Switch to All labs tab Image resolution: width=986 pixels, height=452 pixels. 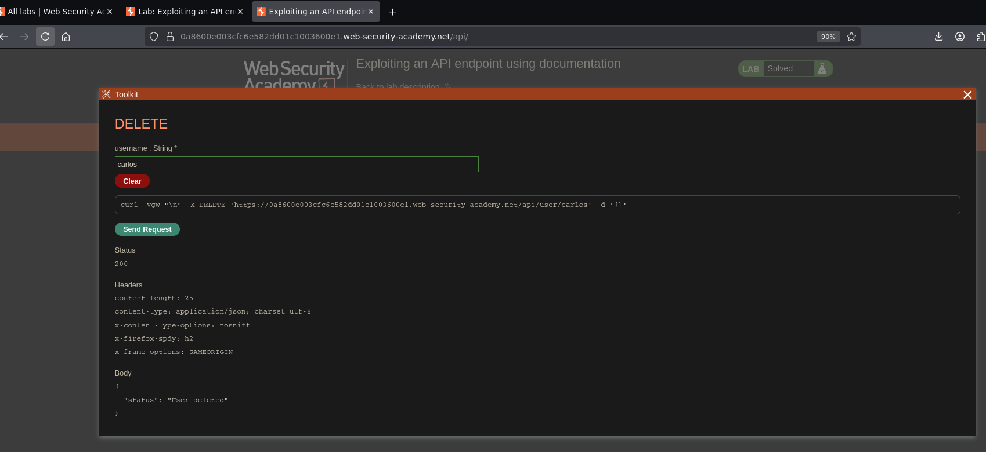[56, 12]
